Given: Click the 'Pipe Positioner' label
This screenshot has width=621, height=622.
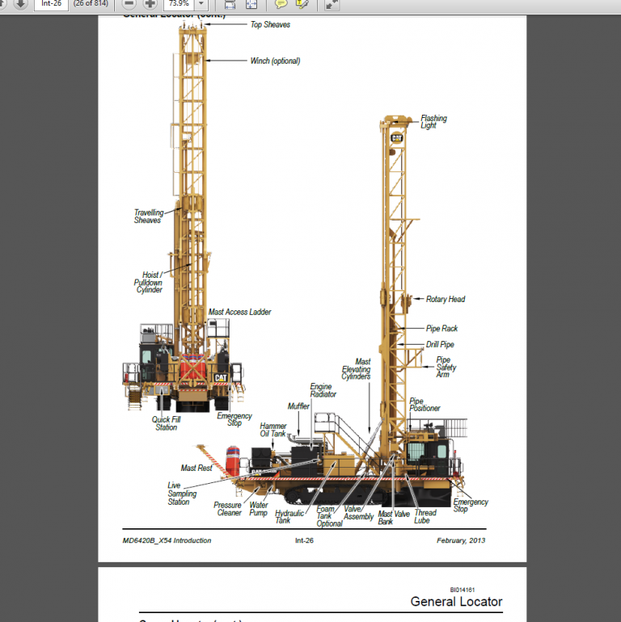Looking at the screenshot, I should (x=425, y=405).
